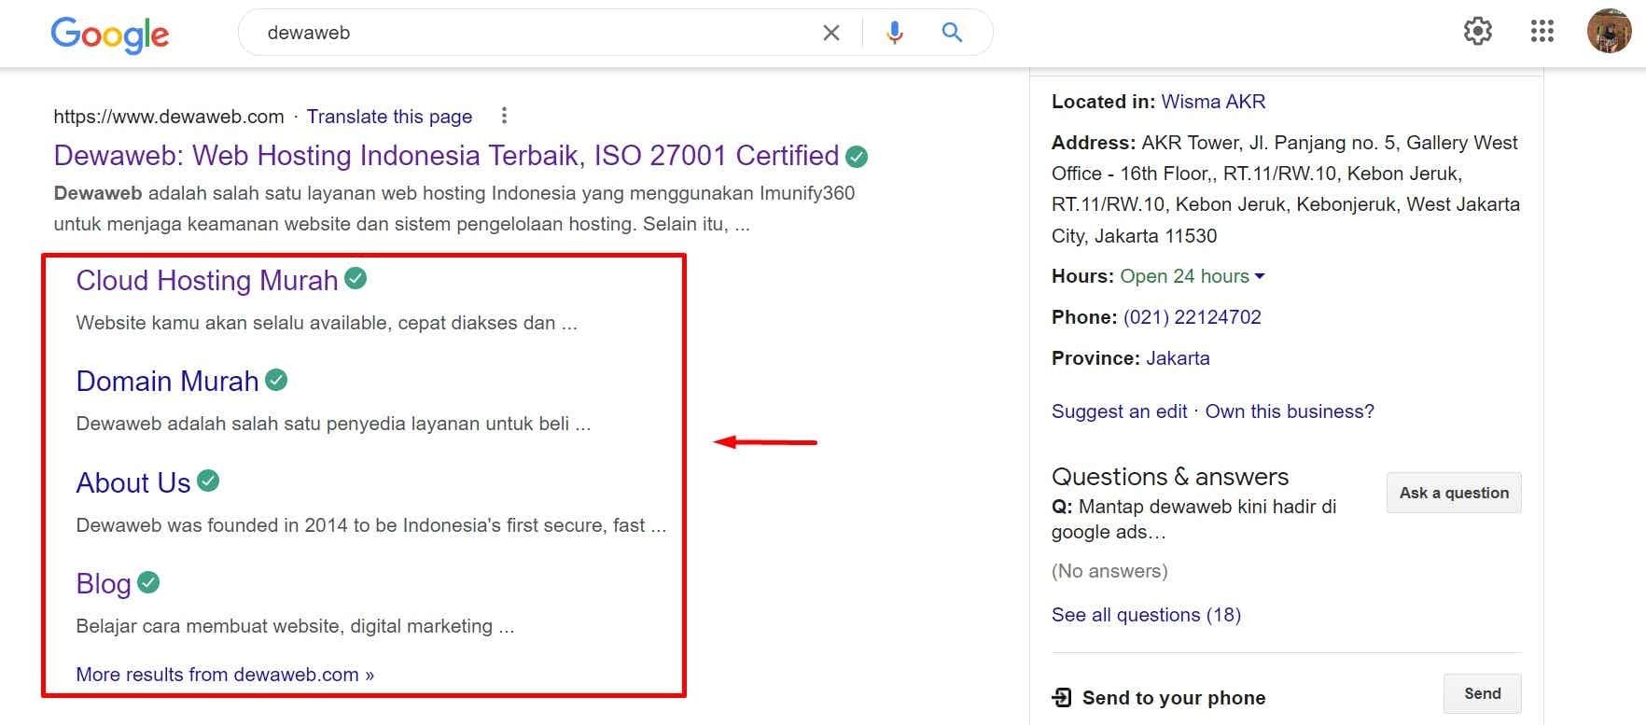The width and height of the screenshot is (1646, 725).
Task: Start voice search with microphone icon
Action: (x=894, y=33)
